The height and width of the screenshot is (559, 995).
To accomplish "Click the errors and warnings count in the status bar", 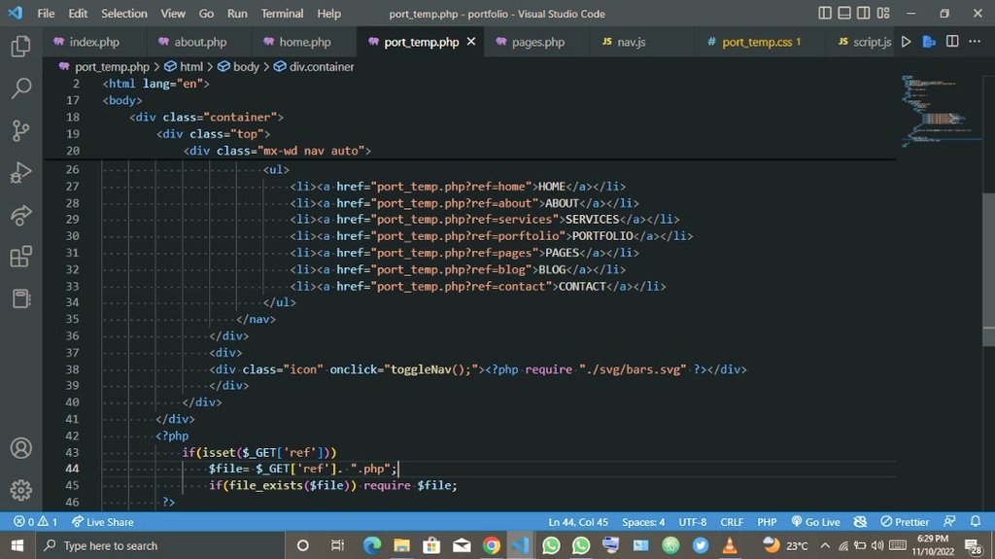I will click(x=36, y=521).
